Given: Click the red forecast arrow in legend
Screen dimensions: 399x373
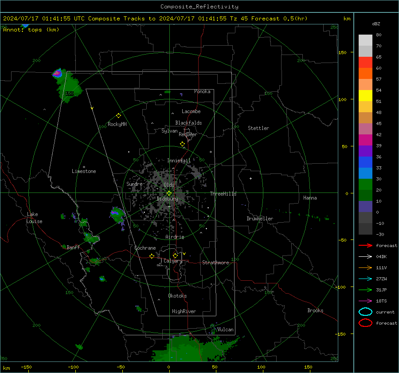Looking at the screenshot, I should [365, 245].
